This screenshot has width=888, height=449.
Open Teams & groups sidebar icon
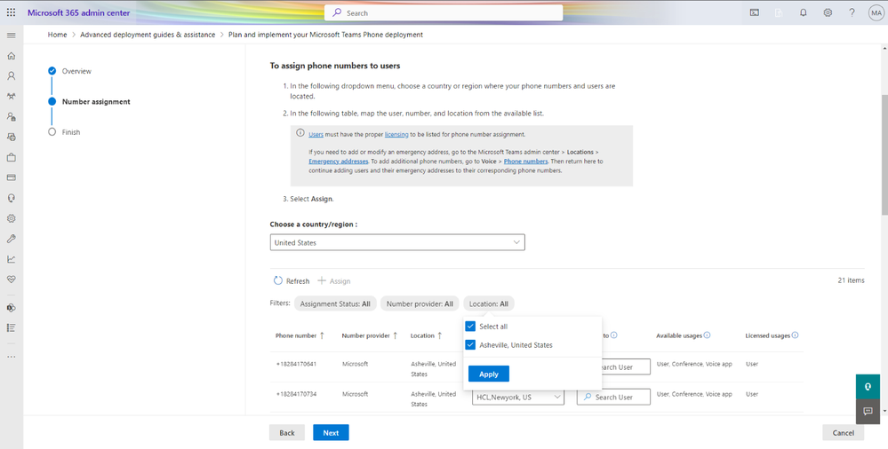pyautogui.click(x=11, y=96)
